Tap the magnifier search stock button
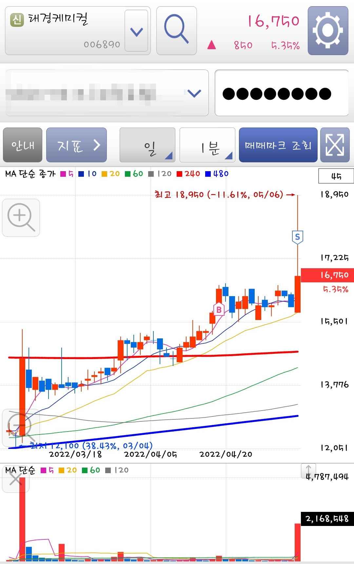 [176, 30]
